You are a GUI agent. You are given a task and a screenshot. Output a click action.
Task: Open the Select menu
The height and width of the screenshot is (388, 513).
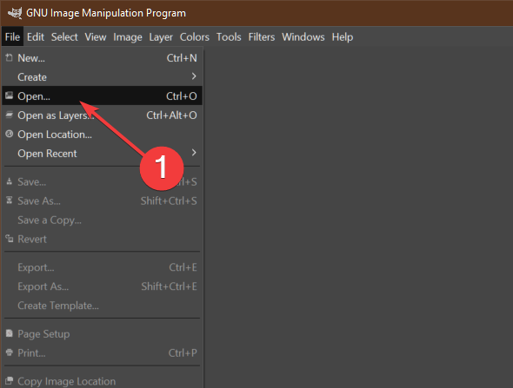(x=64, y=37)
